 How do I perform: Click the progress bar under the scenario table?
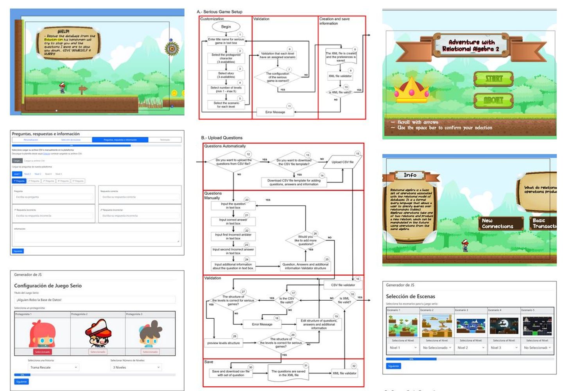click(x=470, y=359)
